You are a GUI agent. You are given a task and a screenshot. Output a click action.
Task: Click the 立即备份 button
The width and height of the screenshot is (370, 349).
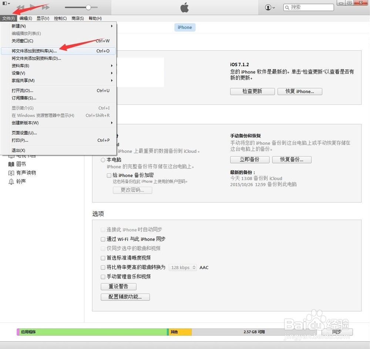(x=250, y=160)
